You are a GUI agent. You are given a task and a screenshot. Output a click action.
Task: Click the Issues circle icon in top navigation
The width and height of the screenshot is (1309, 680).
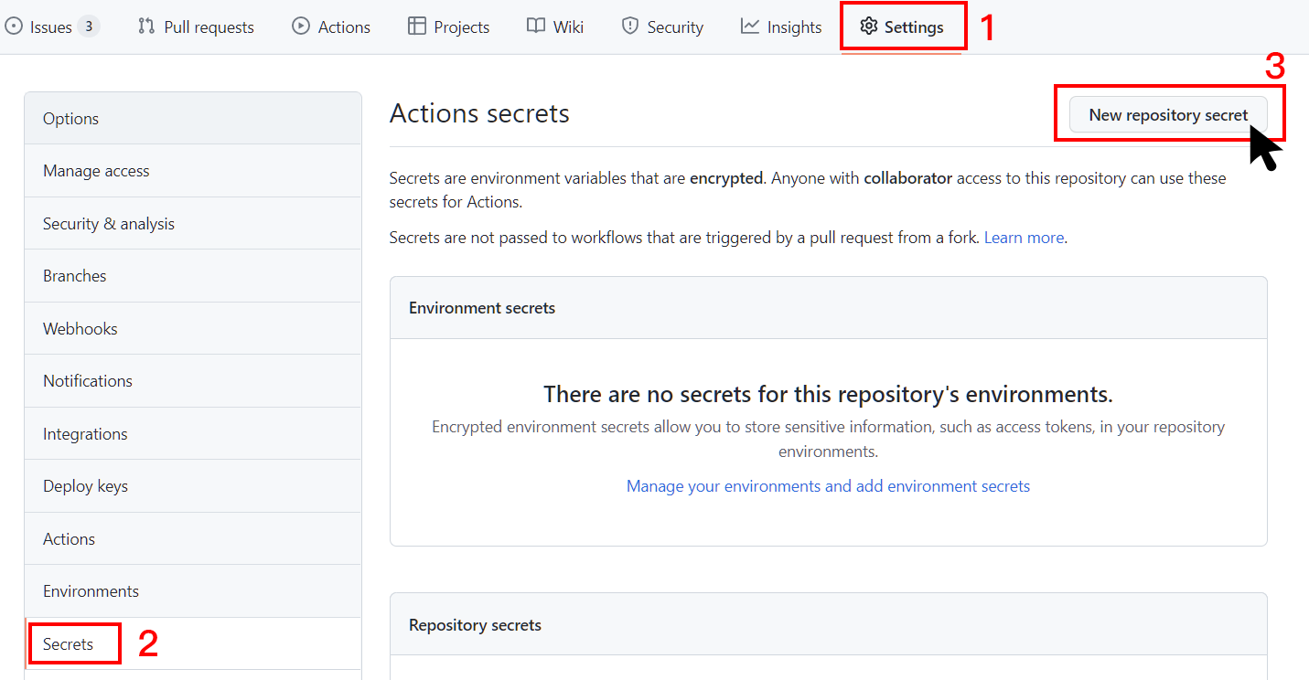click(x=14, y=27)
